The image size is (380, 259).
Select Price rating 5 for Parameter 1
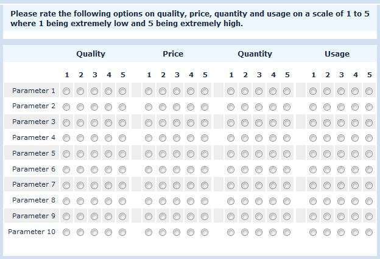tap(205, 91)
